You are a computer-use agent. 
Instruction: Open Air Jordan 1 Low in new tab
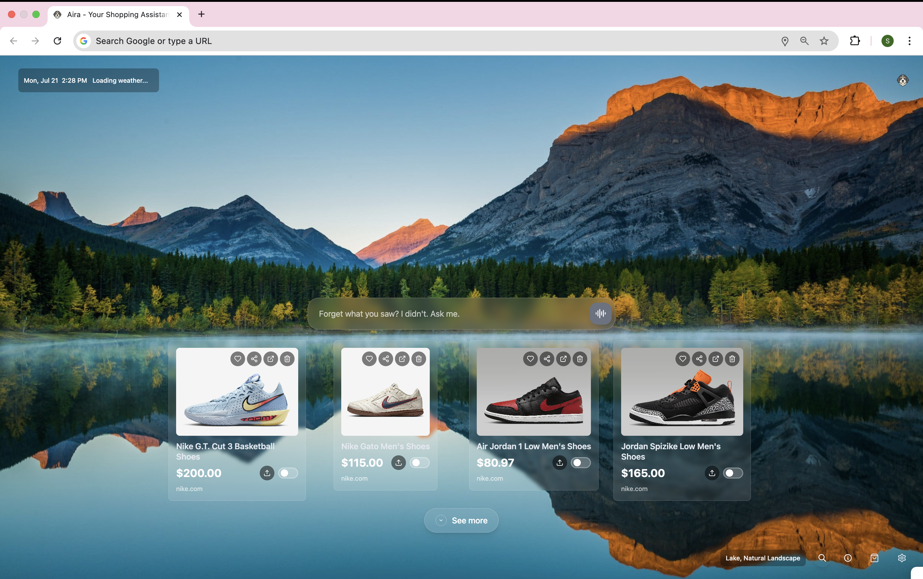click(x=563, y=359)
